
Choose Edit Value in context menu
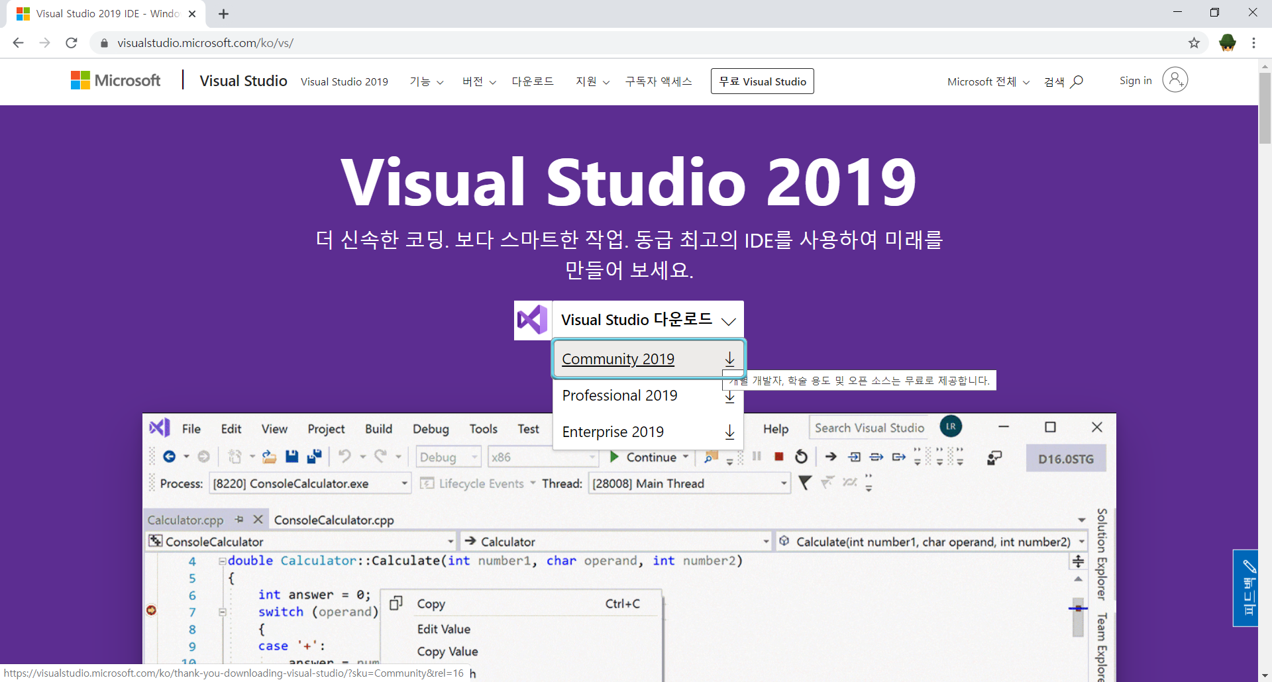tap(444, 629)
